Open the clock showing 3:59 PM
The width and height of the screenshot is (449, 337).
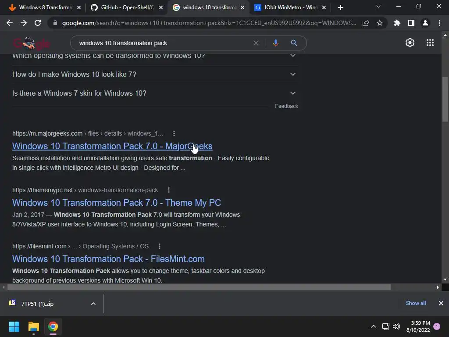click(418, 326)
